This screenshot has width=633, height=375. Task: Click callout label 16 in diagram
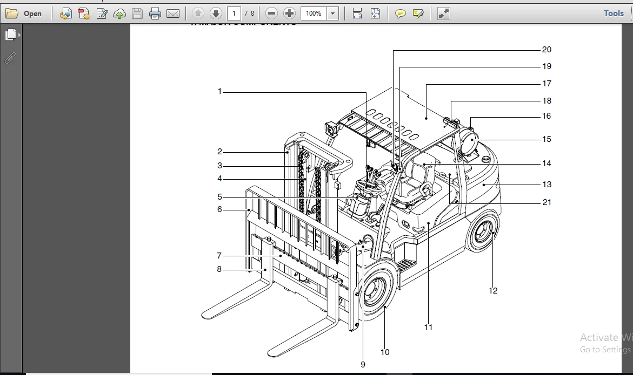tap(547, 116)
